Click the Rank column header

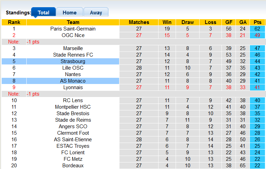point(14,22)
